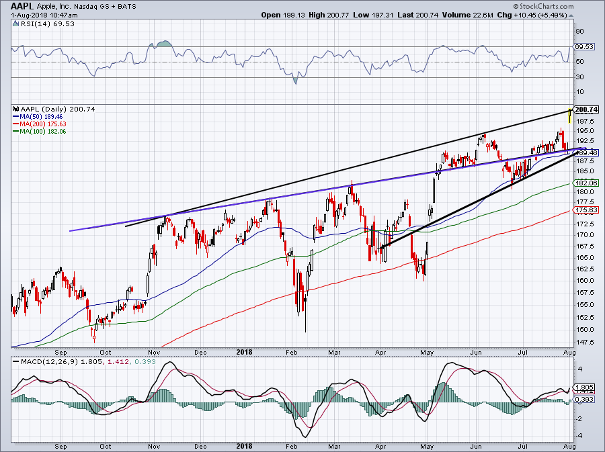Click the Aug label on bottom time axis
The height and width of the screenshot is (452, 605).
(569, 447)
